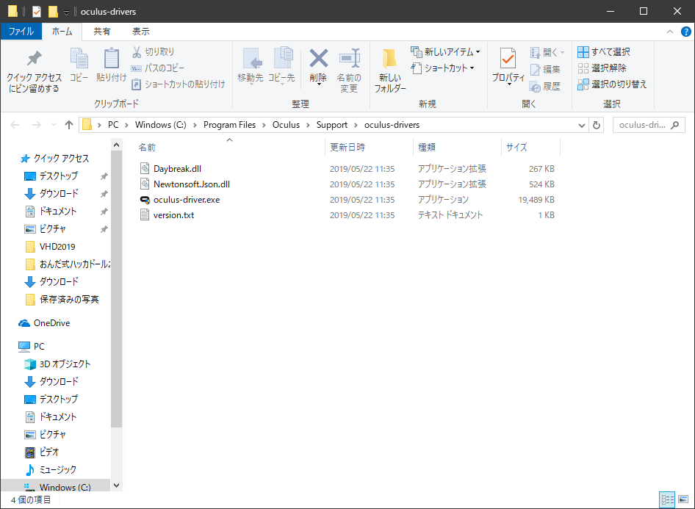Collapse the ribbon chevron
The width and height of the screenshot is (695, 509).
[670, 32]
